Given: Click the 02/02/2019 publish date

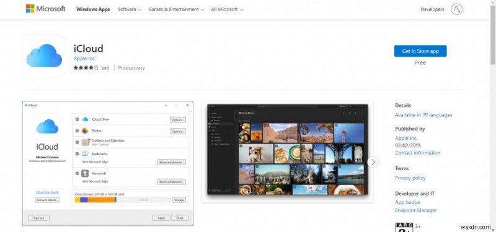Looking at the screenshot, I should 407,145.
